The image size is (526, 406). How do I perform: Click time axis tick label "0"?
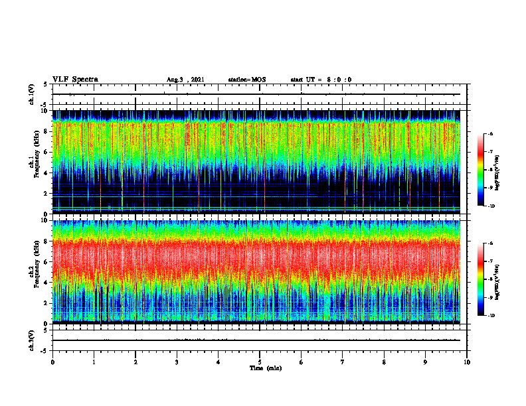pos(52,362)
